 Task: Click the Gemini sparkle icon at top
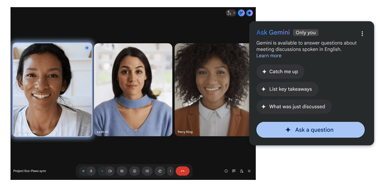point(250,13)
